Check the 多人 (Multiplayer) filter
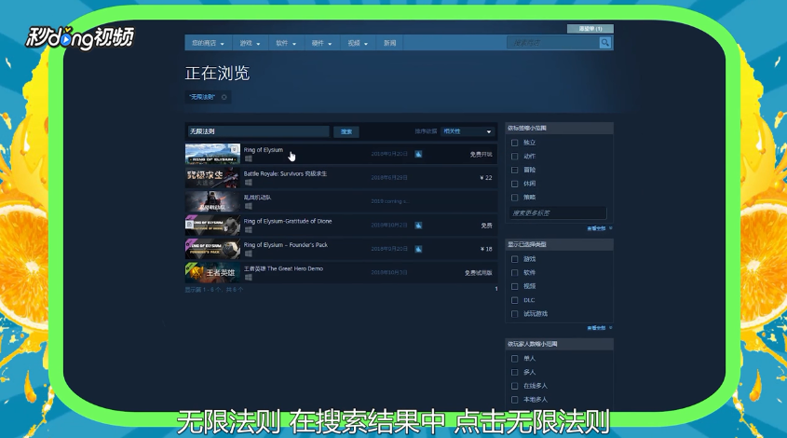 (x=514, y=372)
